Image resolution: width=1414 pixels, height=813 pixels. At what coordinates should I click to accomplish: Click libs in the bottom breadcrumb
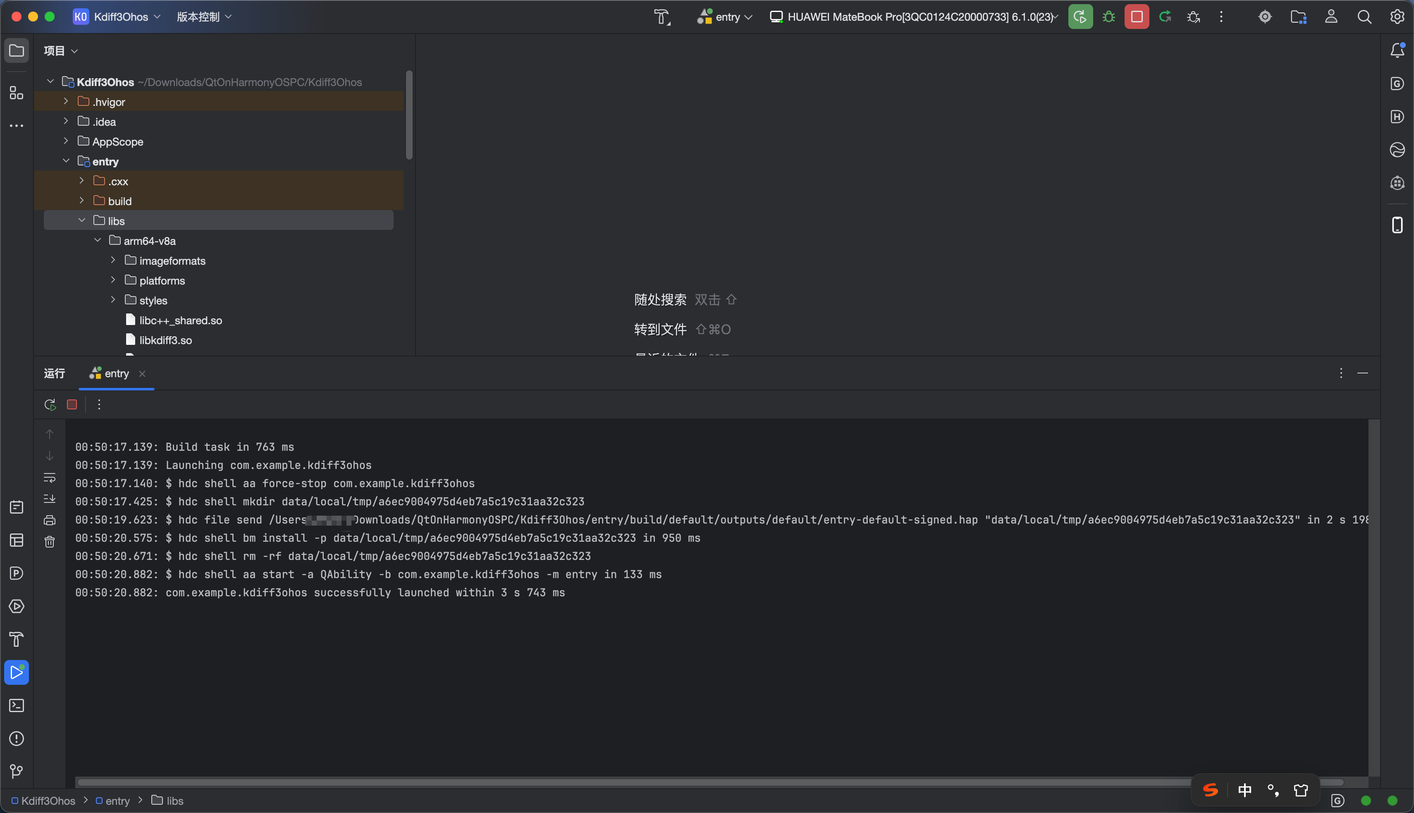tap(167, 801)
